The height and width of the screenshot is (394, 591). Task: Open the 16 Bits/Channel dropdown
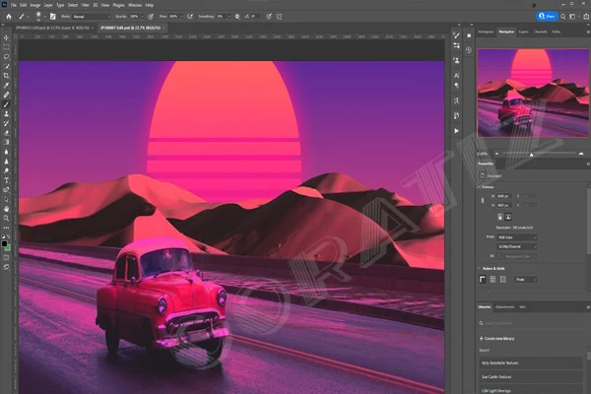(517, 246)
